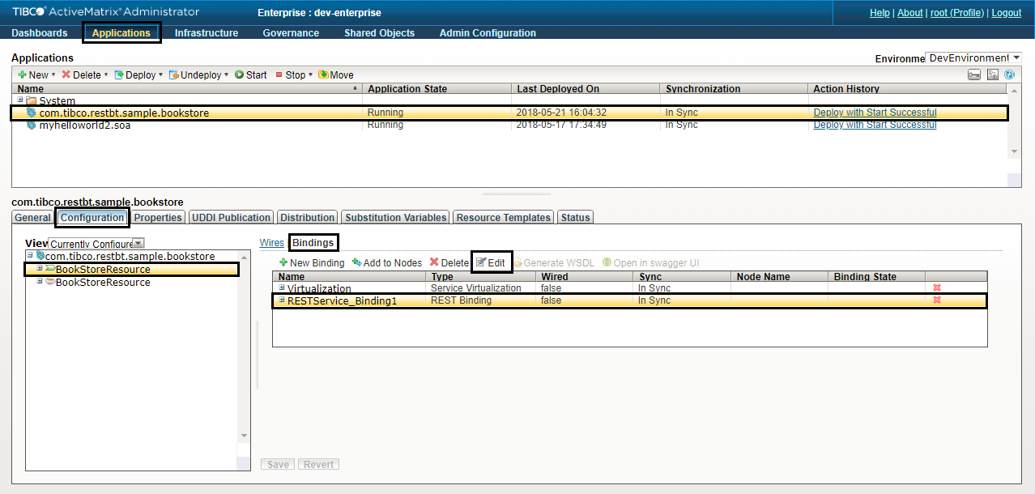Switch to the UDDI Publication tab
The width and height of the screenshot is (1035, 494).
point(231,217)
